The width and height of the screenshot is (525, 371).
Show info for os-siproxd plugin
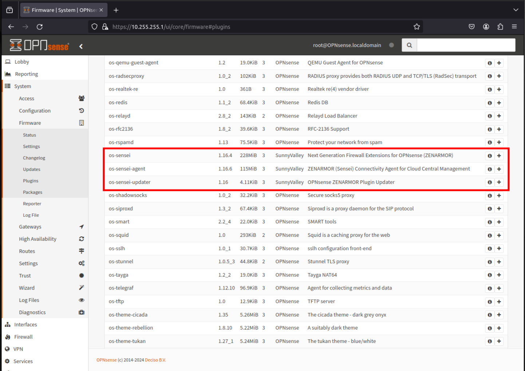coord(490,209)
